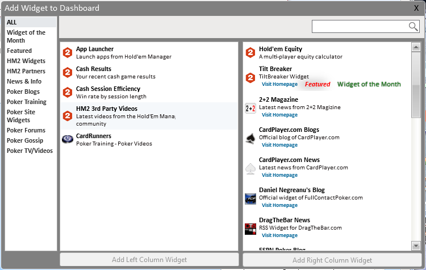Select the Cash Results title text

tap(94, 69)
